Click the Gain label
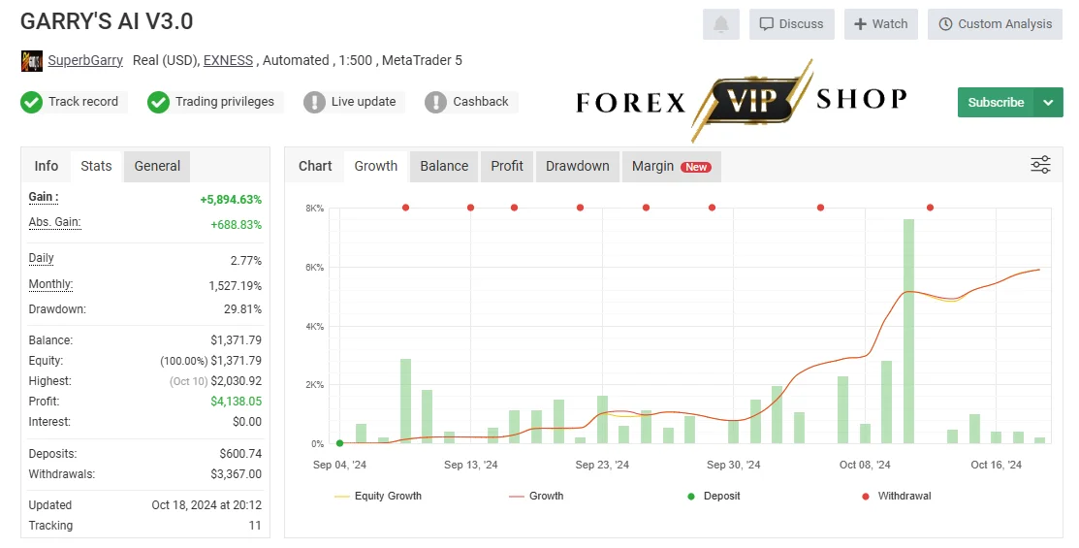 (x=44, y=197)
